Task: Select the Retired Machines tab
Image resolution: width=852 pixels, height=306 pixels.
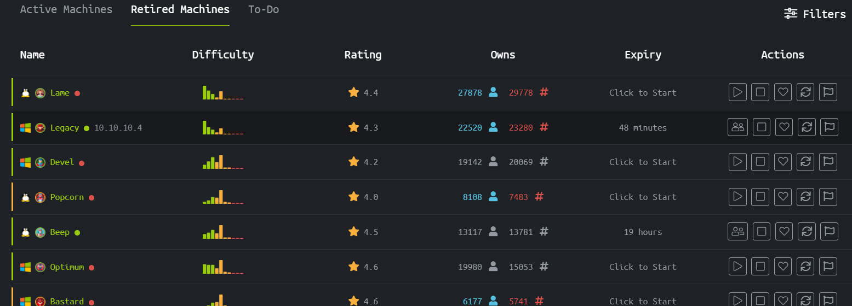Action: pos(180,9)
